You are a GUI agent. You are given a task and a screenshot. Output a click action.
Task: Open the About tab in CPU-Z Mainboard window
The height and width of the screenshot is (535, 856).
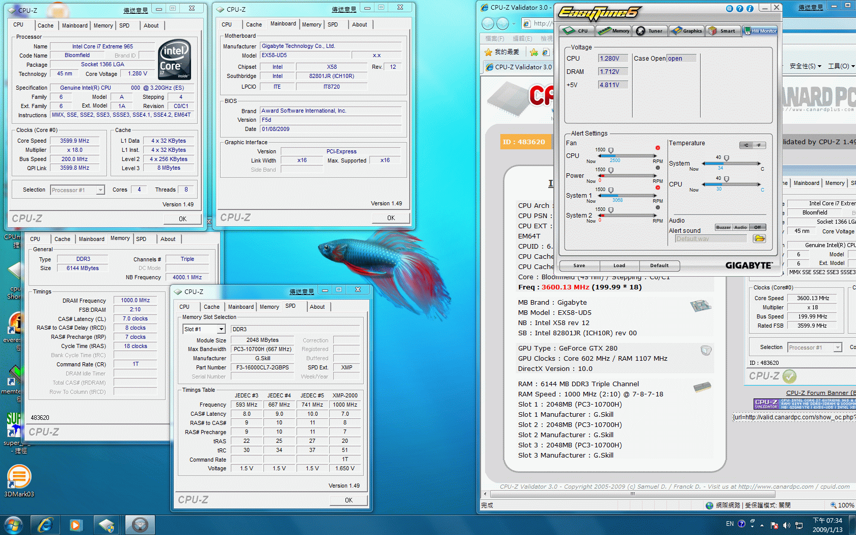point(359,24)
